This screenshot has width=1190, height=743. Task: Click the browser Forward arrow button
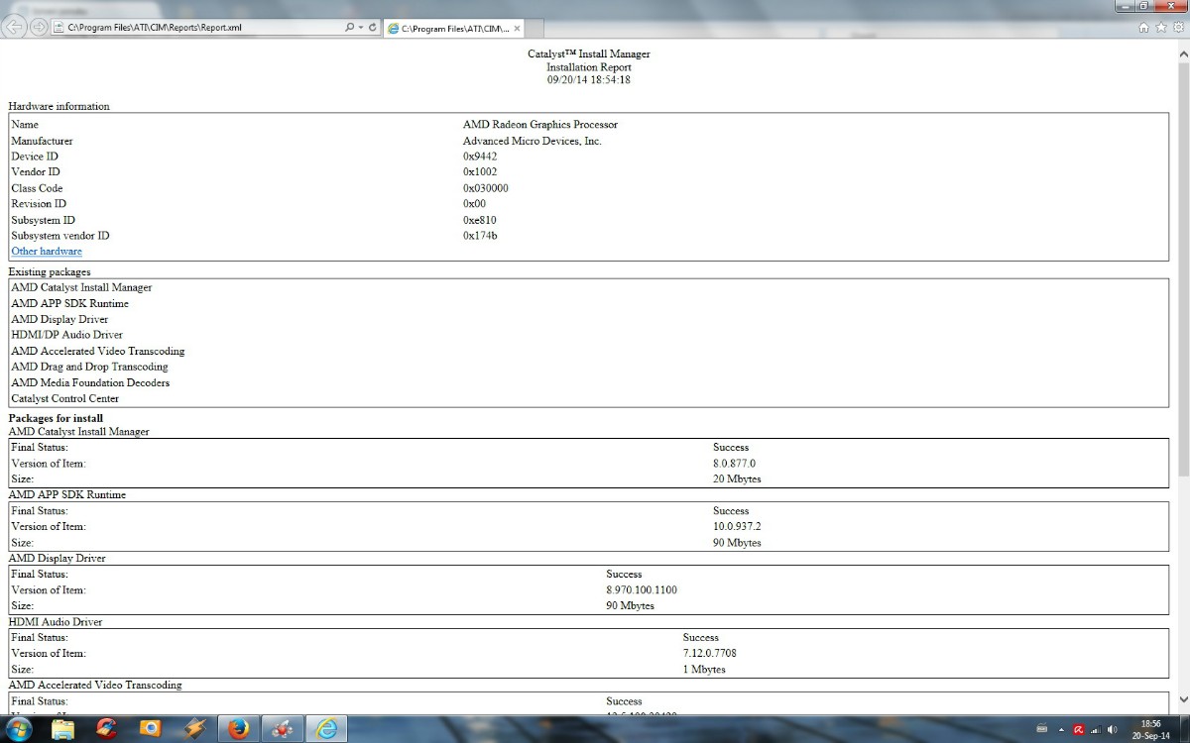click(38, 28)
